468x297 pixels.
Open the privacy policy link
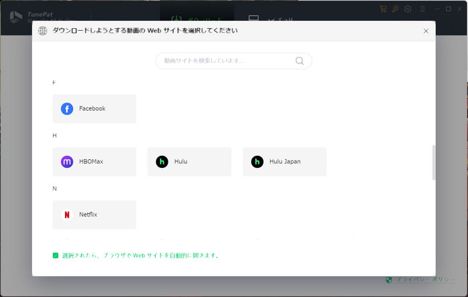pyautogui.click(x=425, y=280)
